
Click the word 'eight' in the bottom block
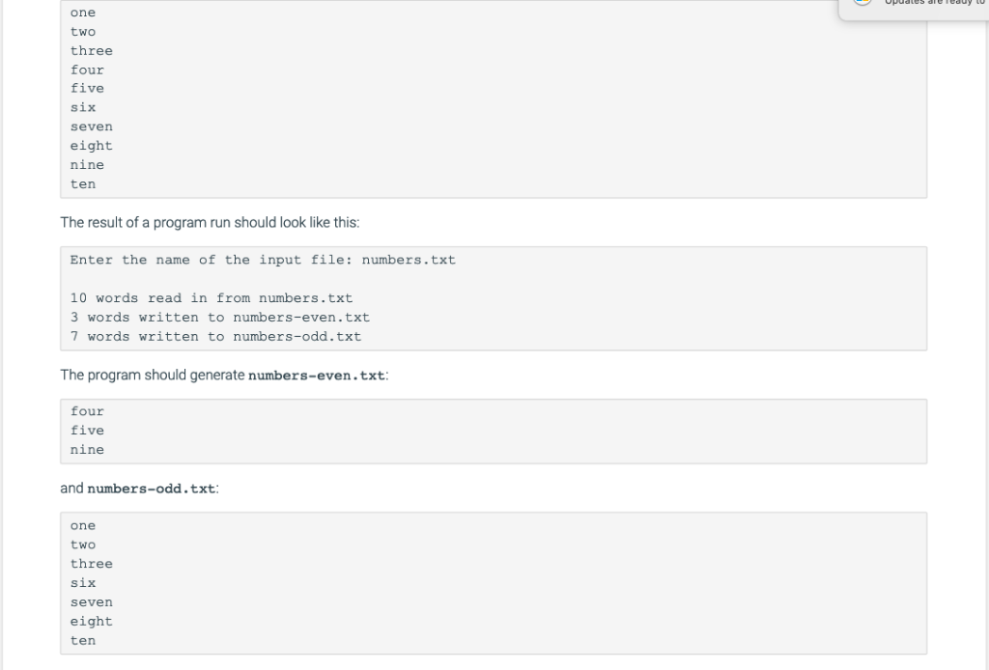tap(91, 621)
